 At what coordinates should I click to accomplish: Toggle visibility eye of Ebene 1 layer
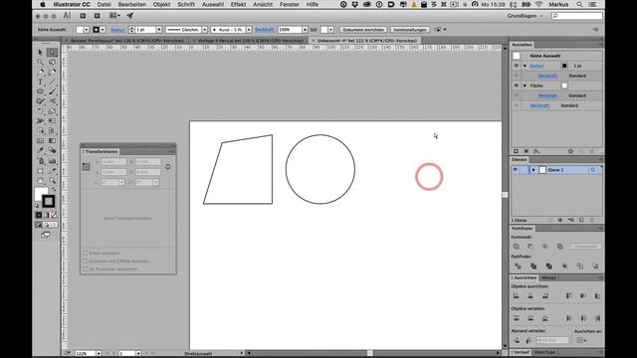point(516,170)
